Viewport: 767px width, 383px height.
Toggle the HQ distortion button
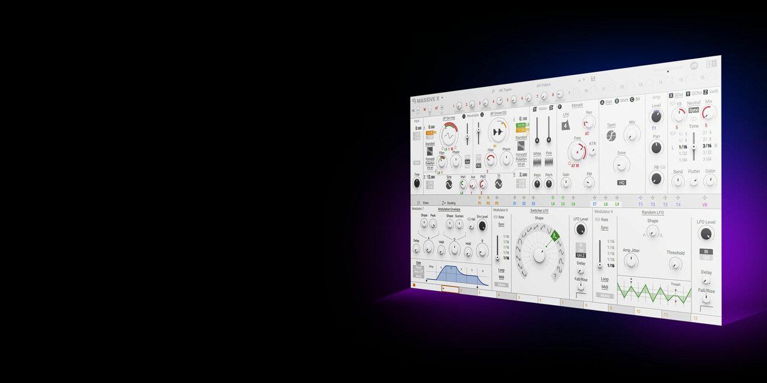tap(621, 183)
